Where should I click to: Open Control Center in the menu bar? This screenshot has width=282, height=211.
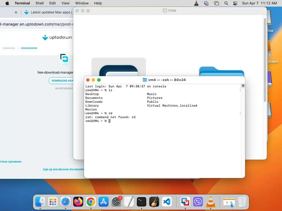[x=235, y=3]
